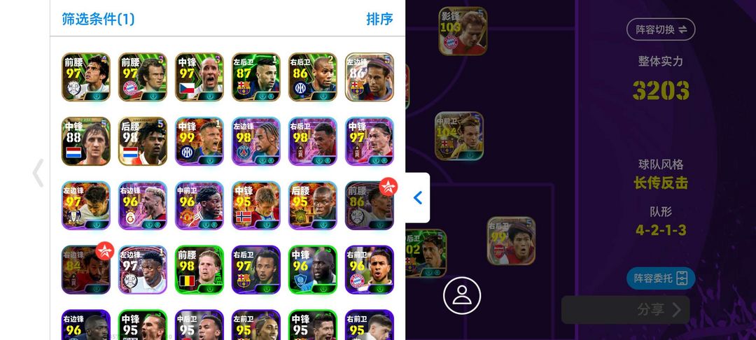Select the 影锋 103 player on pitch
756x340 pixels.
click(463, 31)
